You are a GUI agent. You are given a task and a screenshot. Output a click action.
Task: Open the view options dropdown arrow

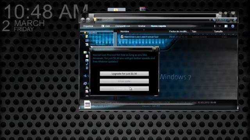[220, 26]
